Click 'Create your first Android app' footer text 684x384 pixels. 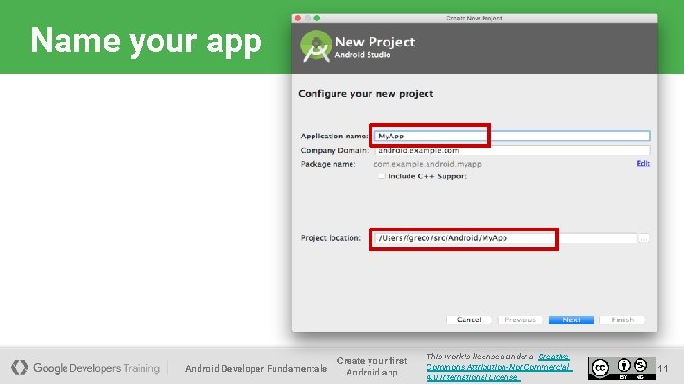(371, 367)
